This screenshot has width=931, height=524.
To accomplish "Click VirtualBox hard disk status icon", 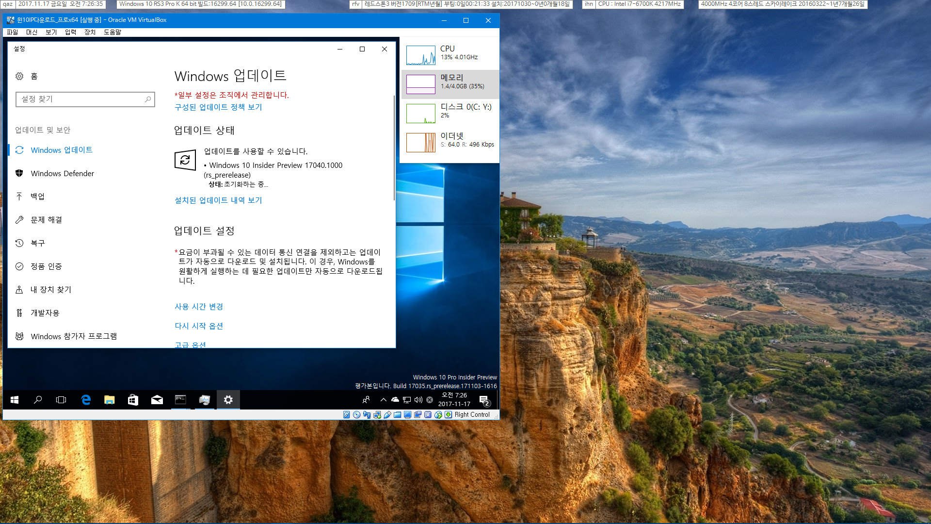I will point(346,415).
